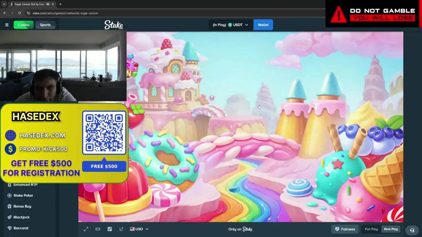Click the Sugar Cannon tab favicon

(12, 4)
